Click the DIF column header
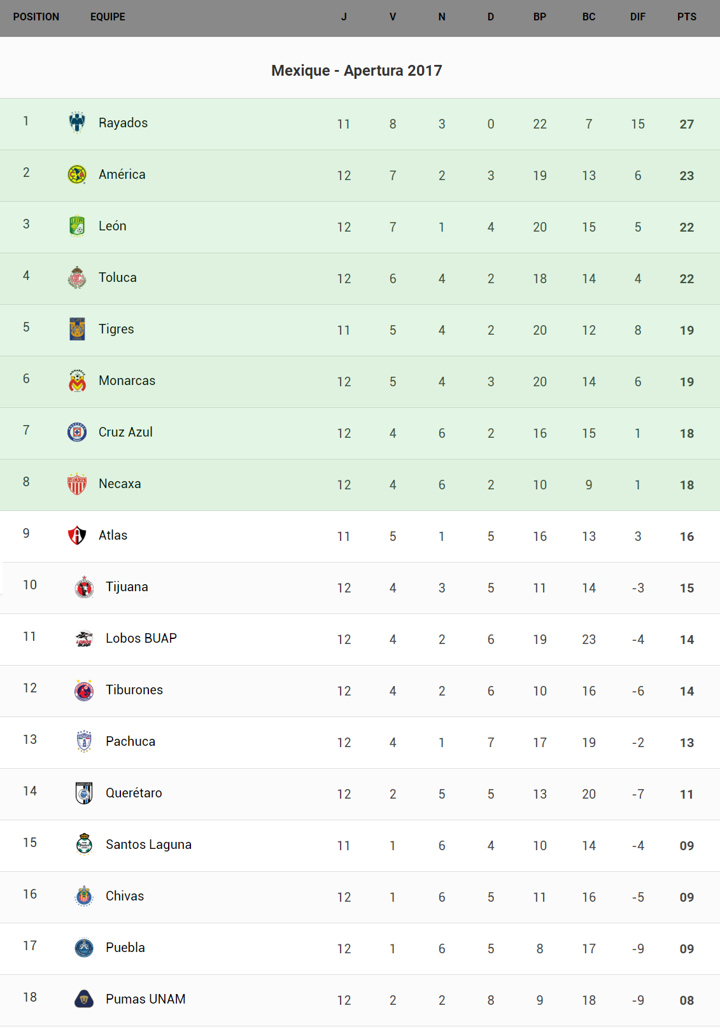720x1029 pixels. tap(637, 17)
